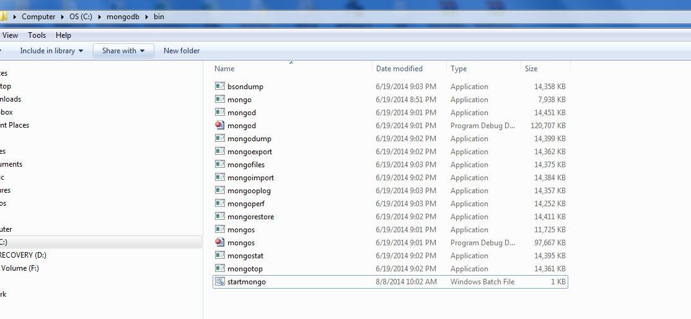Screen dimensions: 691x319
Task: Click the mongoperf application icon
Action: (220, 203)
